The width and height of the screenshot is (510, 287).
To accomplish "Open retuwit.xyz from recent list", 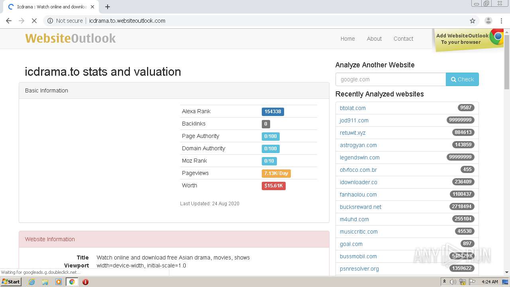I will pos(353,133).
